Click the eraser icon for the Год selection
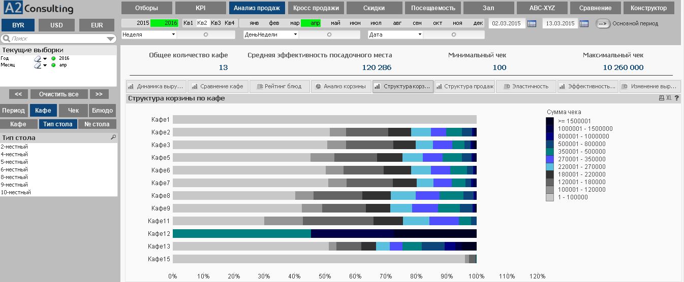The width and height of the screenshot is (684, 282). (37, 58)
